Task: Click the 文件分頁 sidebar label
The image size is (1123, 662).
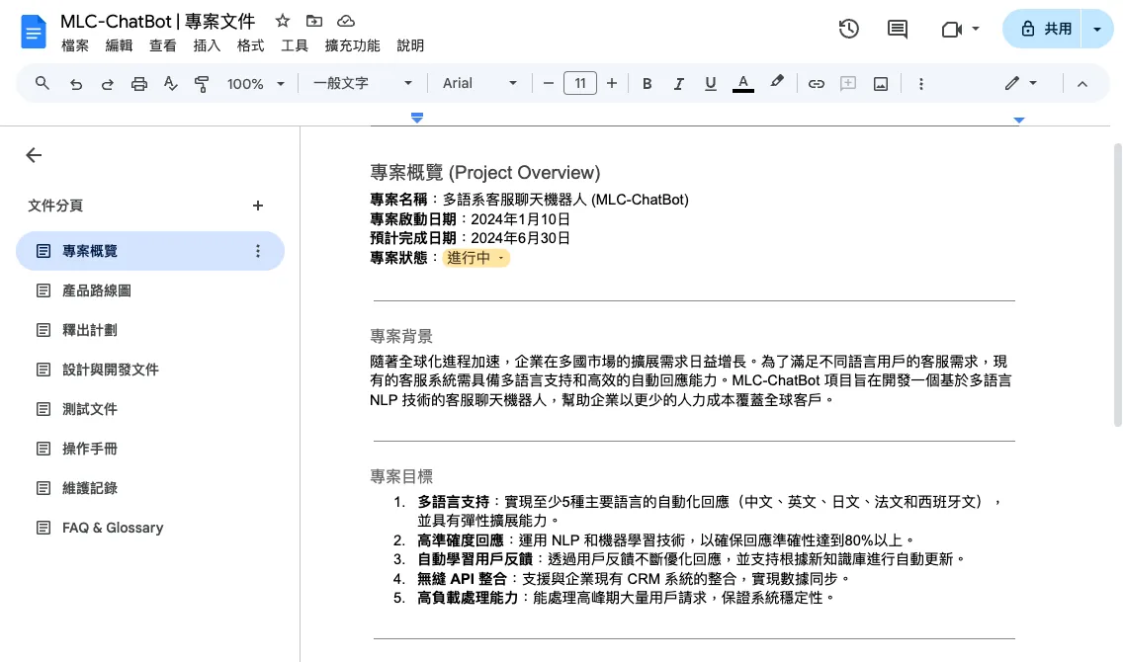Action: [55, 206]
